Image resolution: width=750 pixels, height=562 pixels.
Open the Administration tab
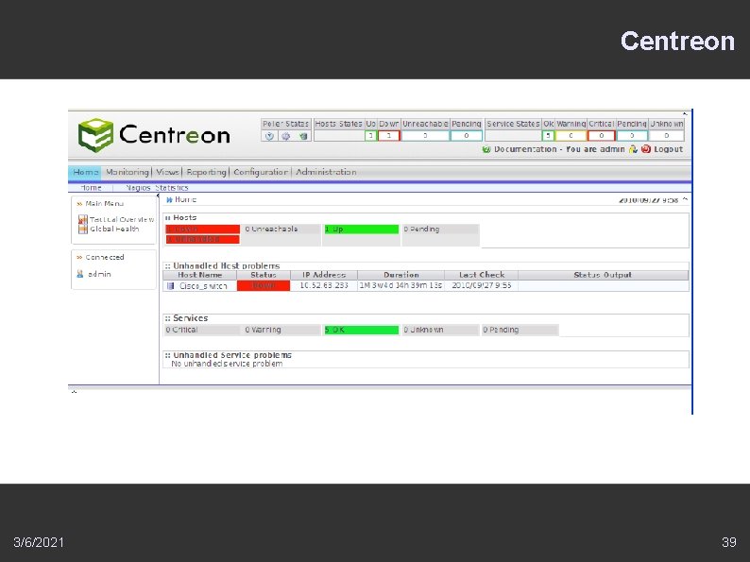pyautogui.click(x=326, y=172)
